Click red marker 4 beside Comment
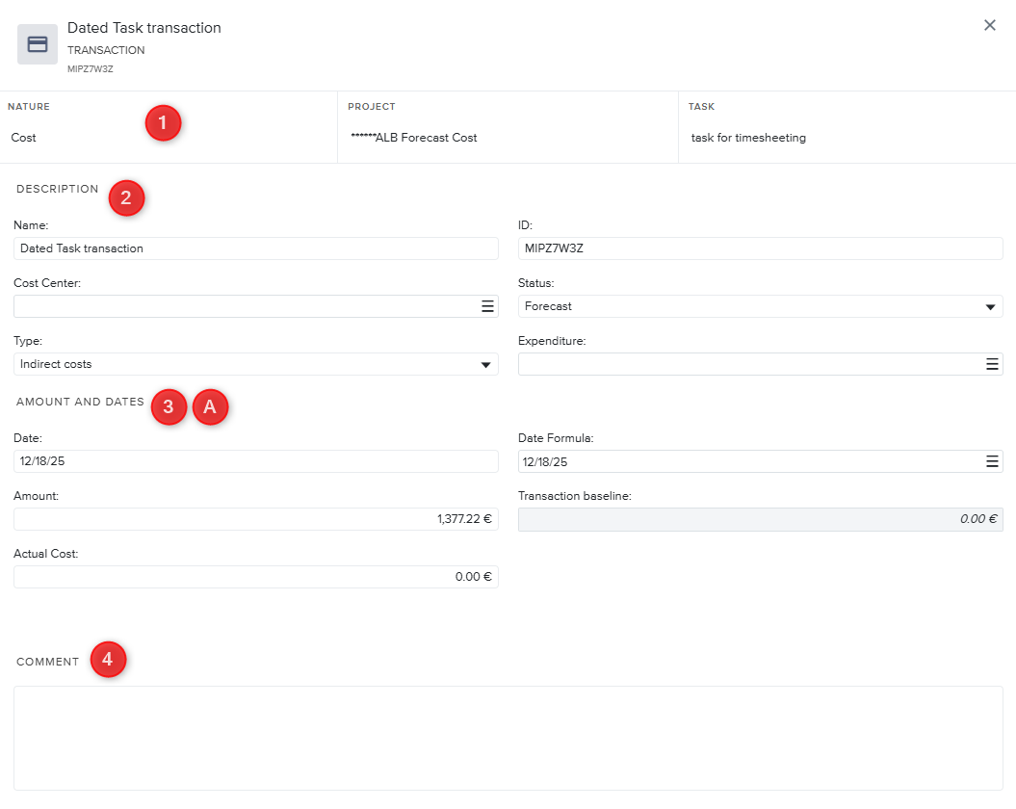This screenshot has height=809, width=1016. point(108,660)
